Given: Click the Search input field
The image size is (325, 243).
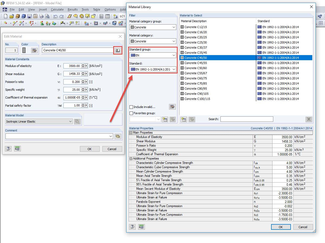Looking at the screenshot, I should (x=246, y=119).
